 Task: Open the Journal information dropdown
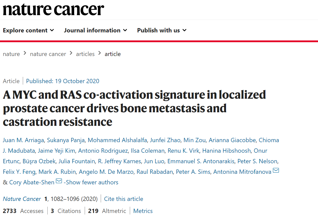(x=95, y=30)
